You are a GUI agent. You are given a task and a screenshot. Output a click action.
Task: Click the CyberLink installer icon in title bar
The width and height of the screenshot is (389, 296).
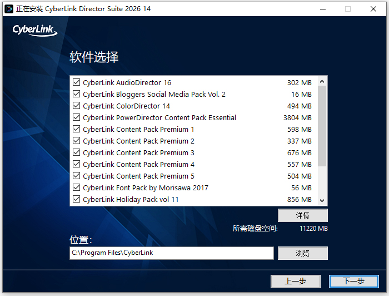(x=8, y=9)
